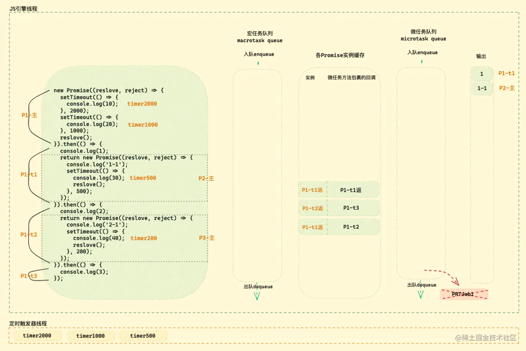Viewport: 526px width, 351px height.
Task: Select the 'P1-t3' bracket label left of the code
Action: pyautogui.click(x=29, y=276)
